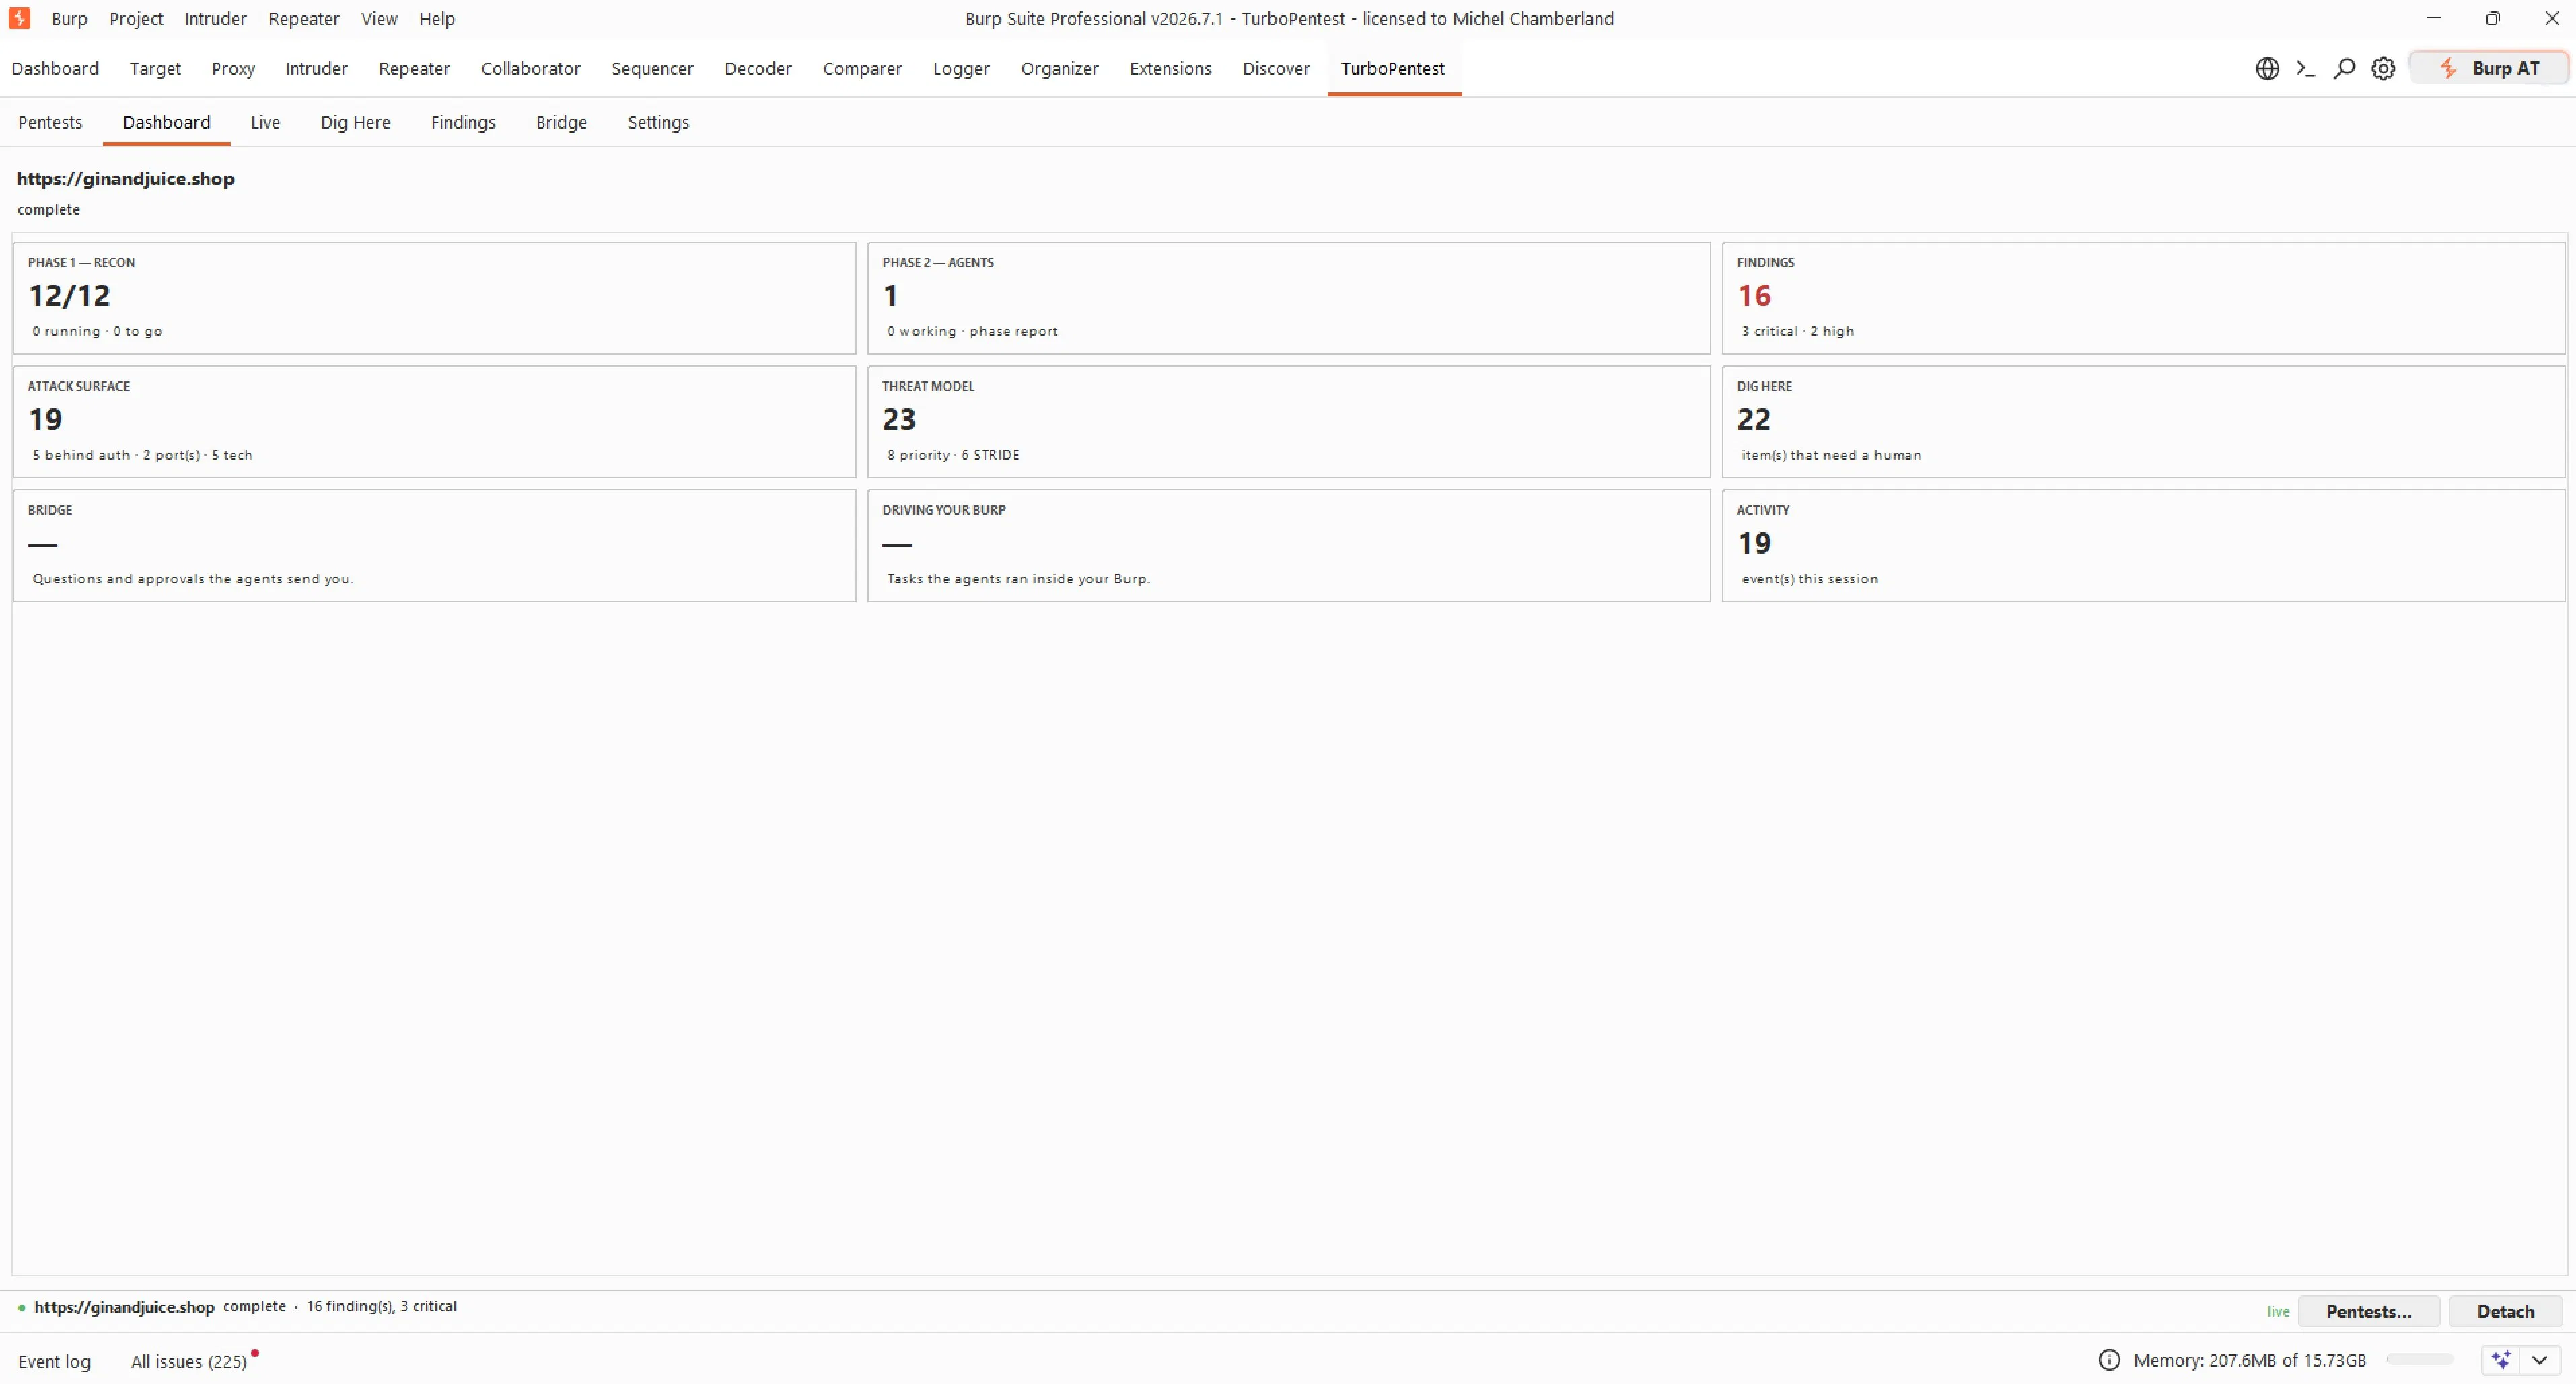Open the terminal prompt icon
2576x1384 pixels.
point(2306,68)
